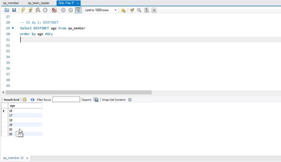Click the Result Grid label
Viewport: 281px width, 162px height.
pos(12,100)
